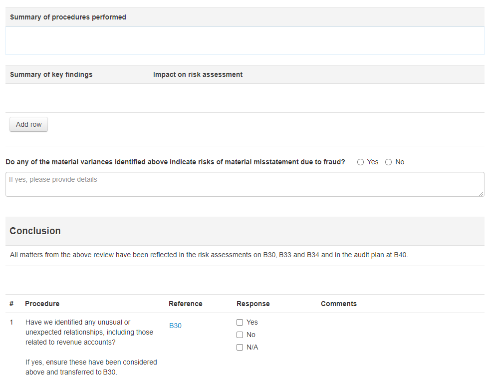Check the No checkbox for procedure 1
The image size is (491, 382).
pyautogui.click(x=240, y=335)
